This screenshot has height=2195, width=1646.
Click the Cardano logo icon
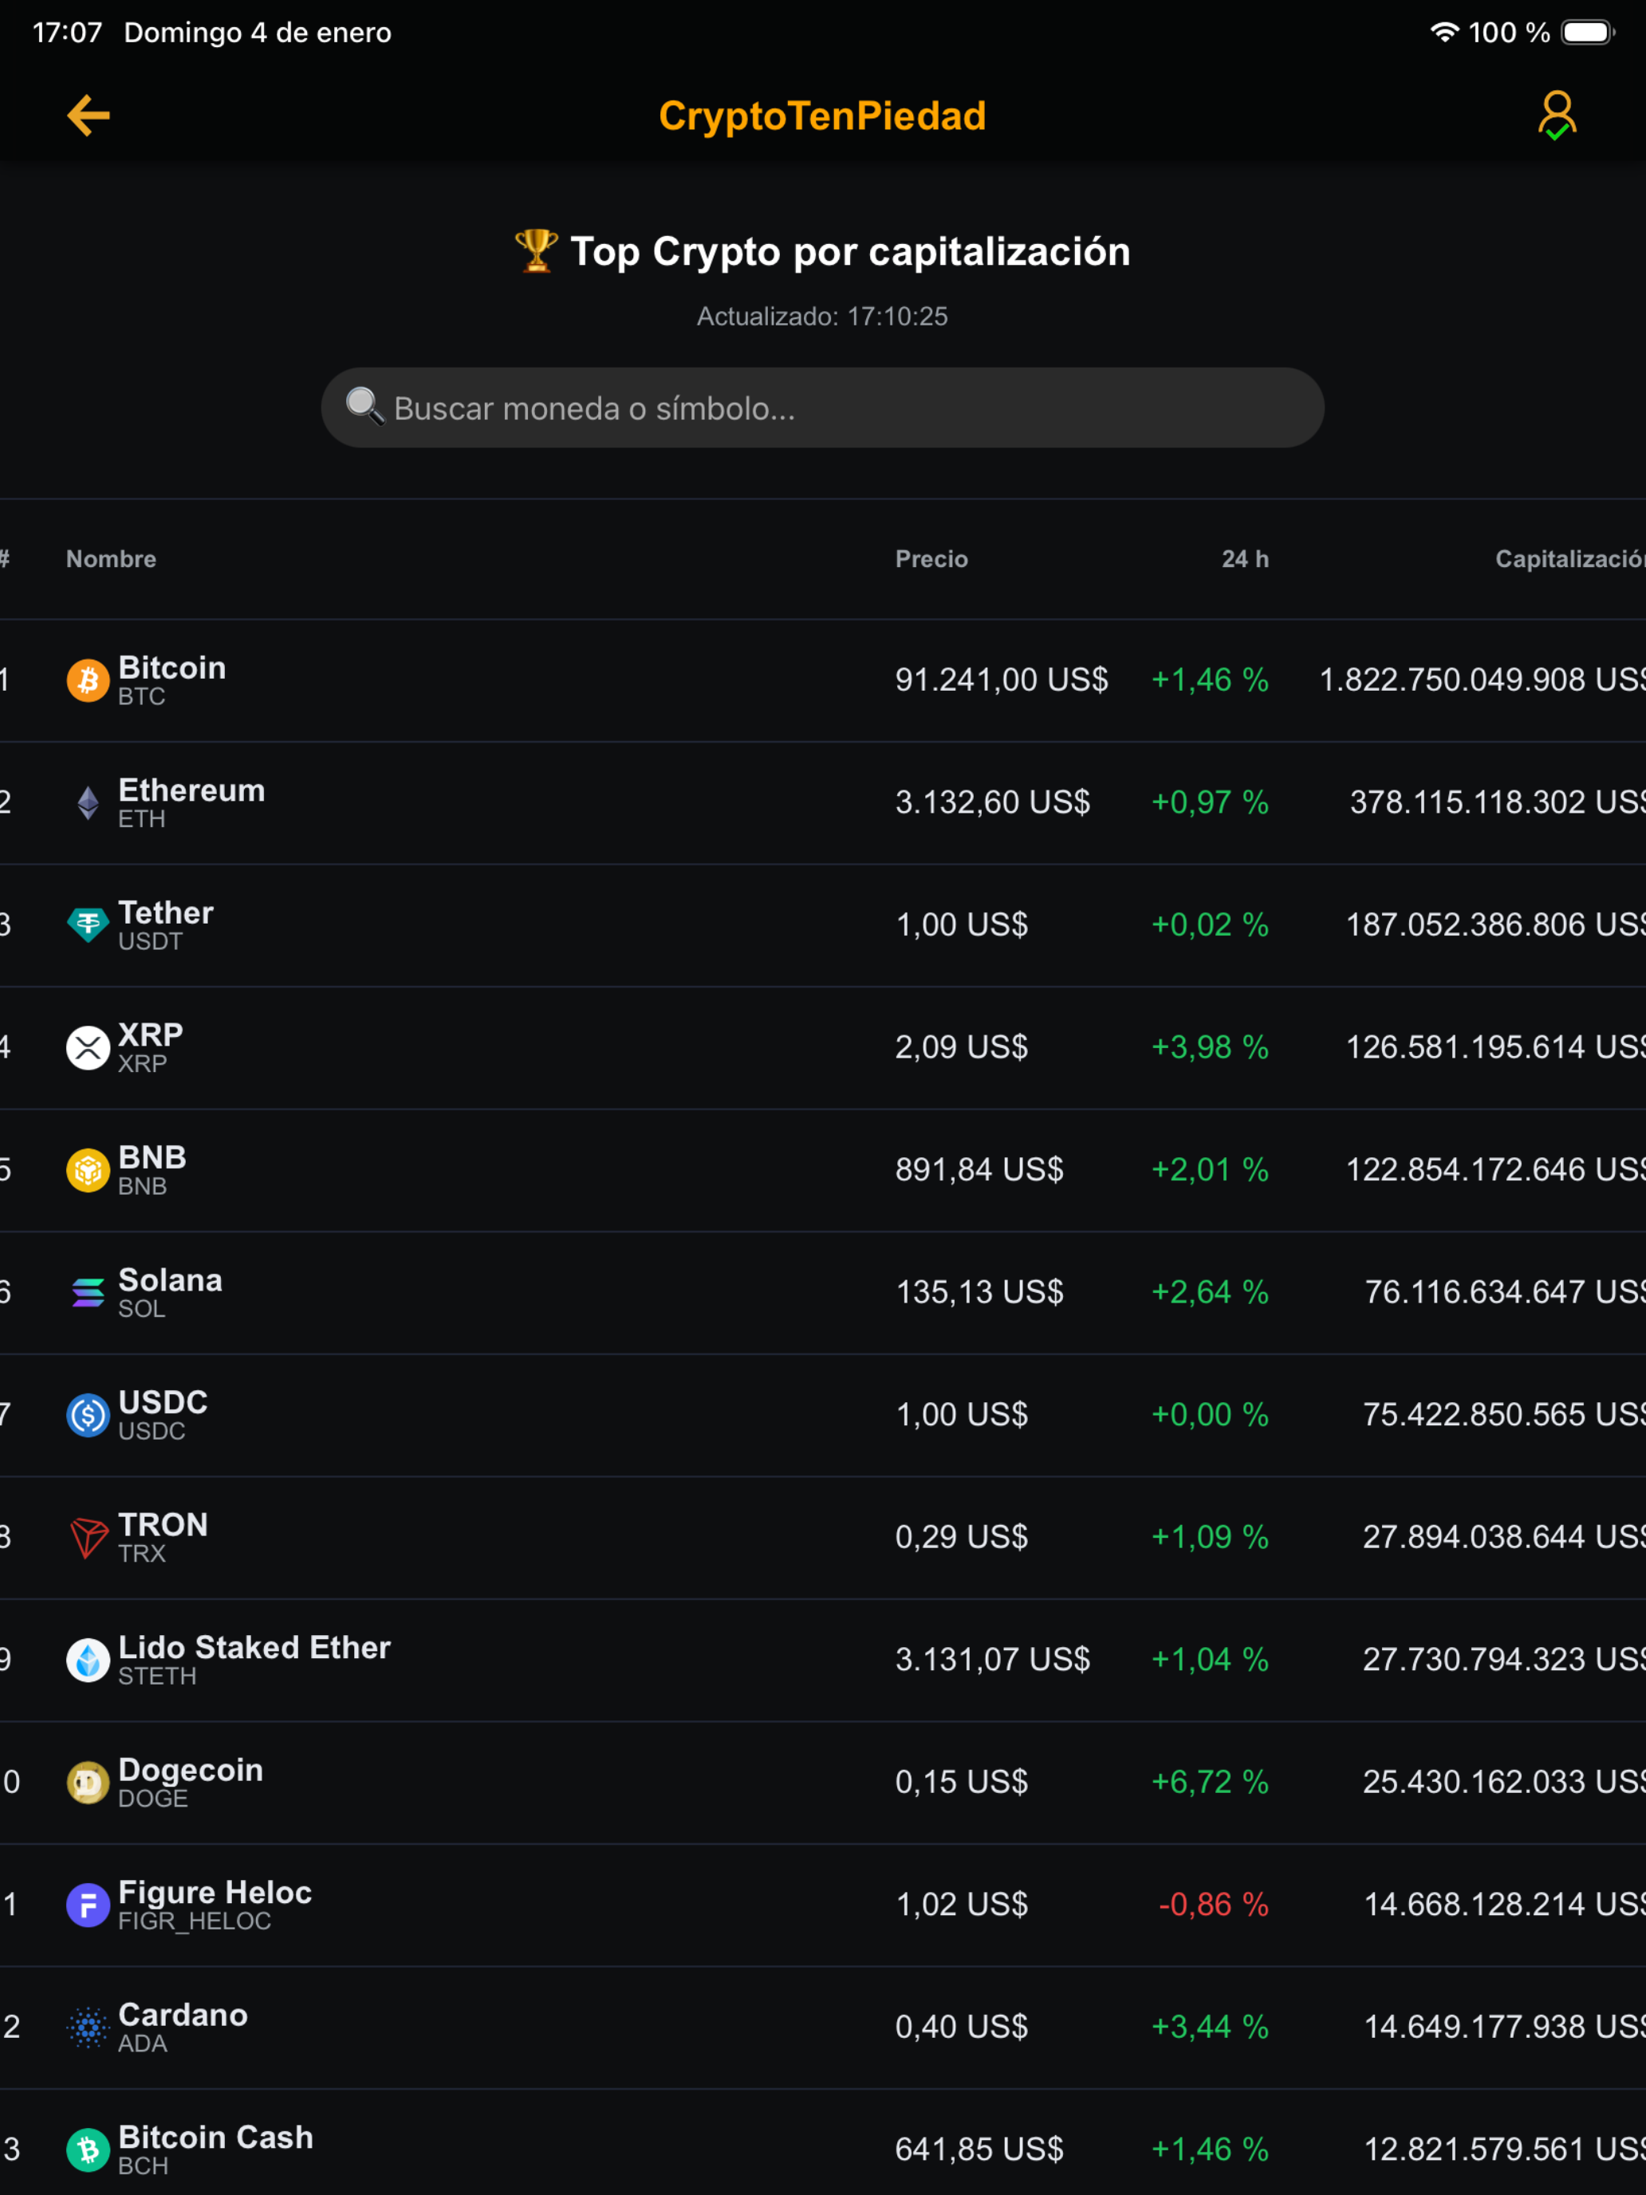point(87,2028)
